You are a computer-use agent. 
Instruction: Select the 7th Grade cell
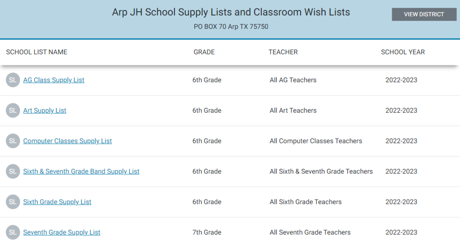point(207,232)
